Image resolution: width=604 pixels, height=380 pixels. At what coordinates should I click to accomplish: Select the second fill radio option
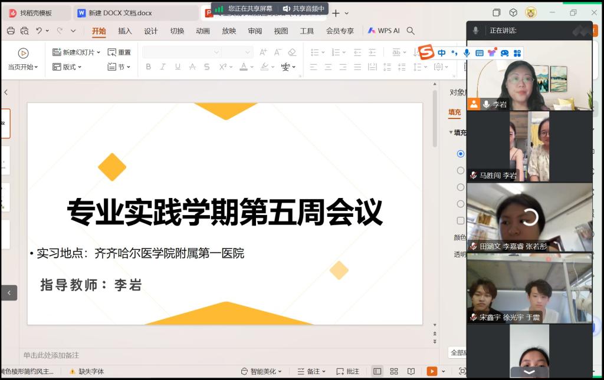tap(461, 170)
